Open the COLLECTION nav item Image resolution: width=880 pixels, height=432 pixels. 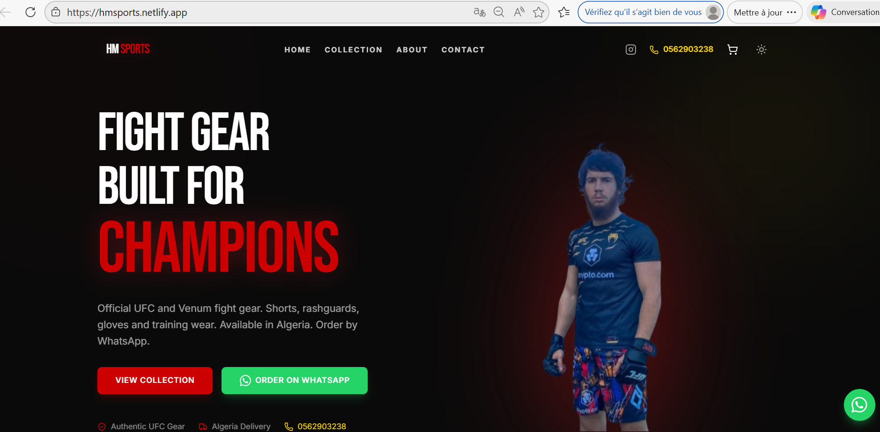click(x=354, y=50)
